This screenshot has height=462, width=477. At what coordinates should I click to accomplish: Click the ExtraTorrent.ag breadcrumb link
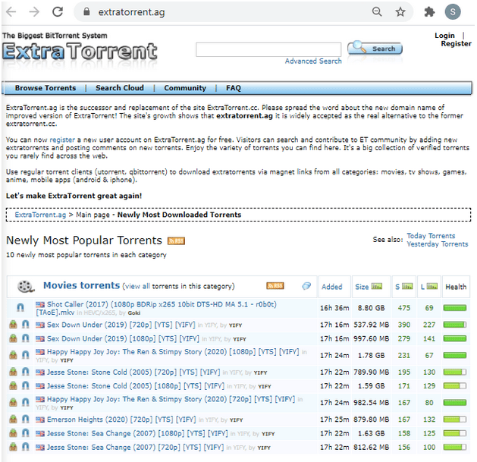[x=40, y=215]
